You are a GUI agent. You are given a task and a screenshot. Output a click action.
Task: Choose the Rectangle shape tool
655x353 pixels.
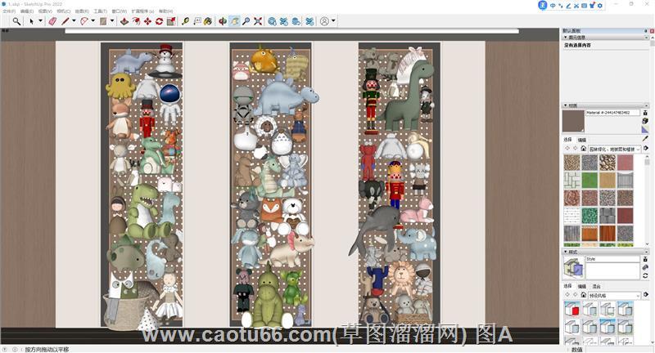tap(103, 21)
